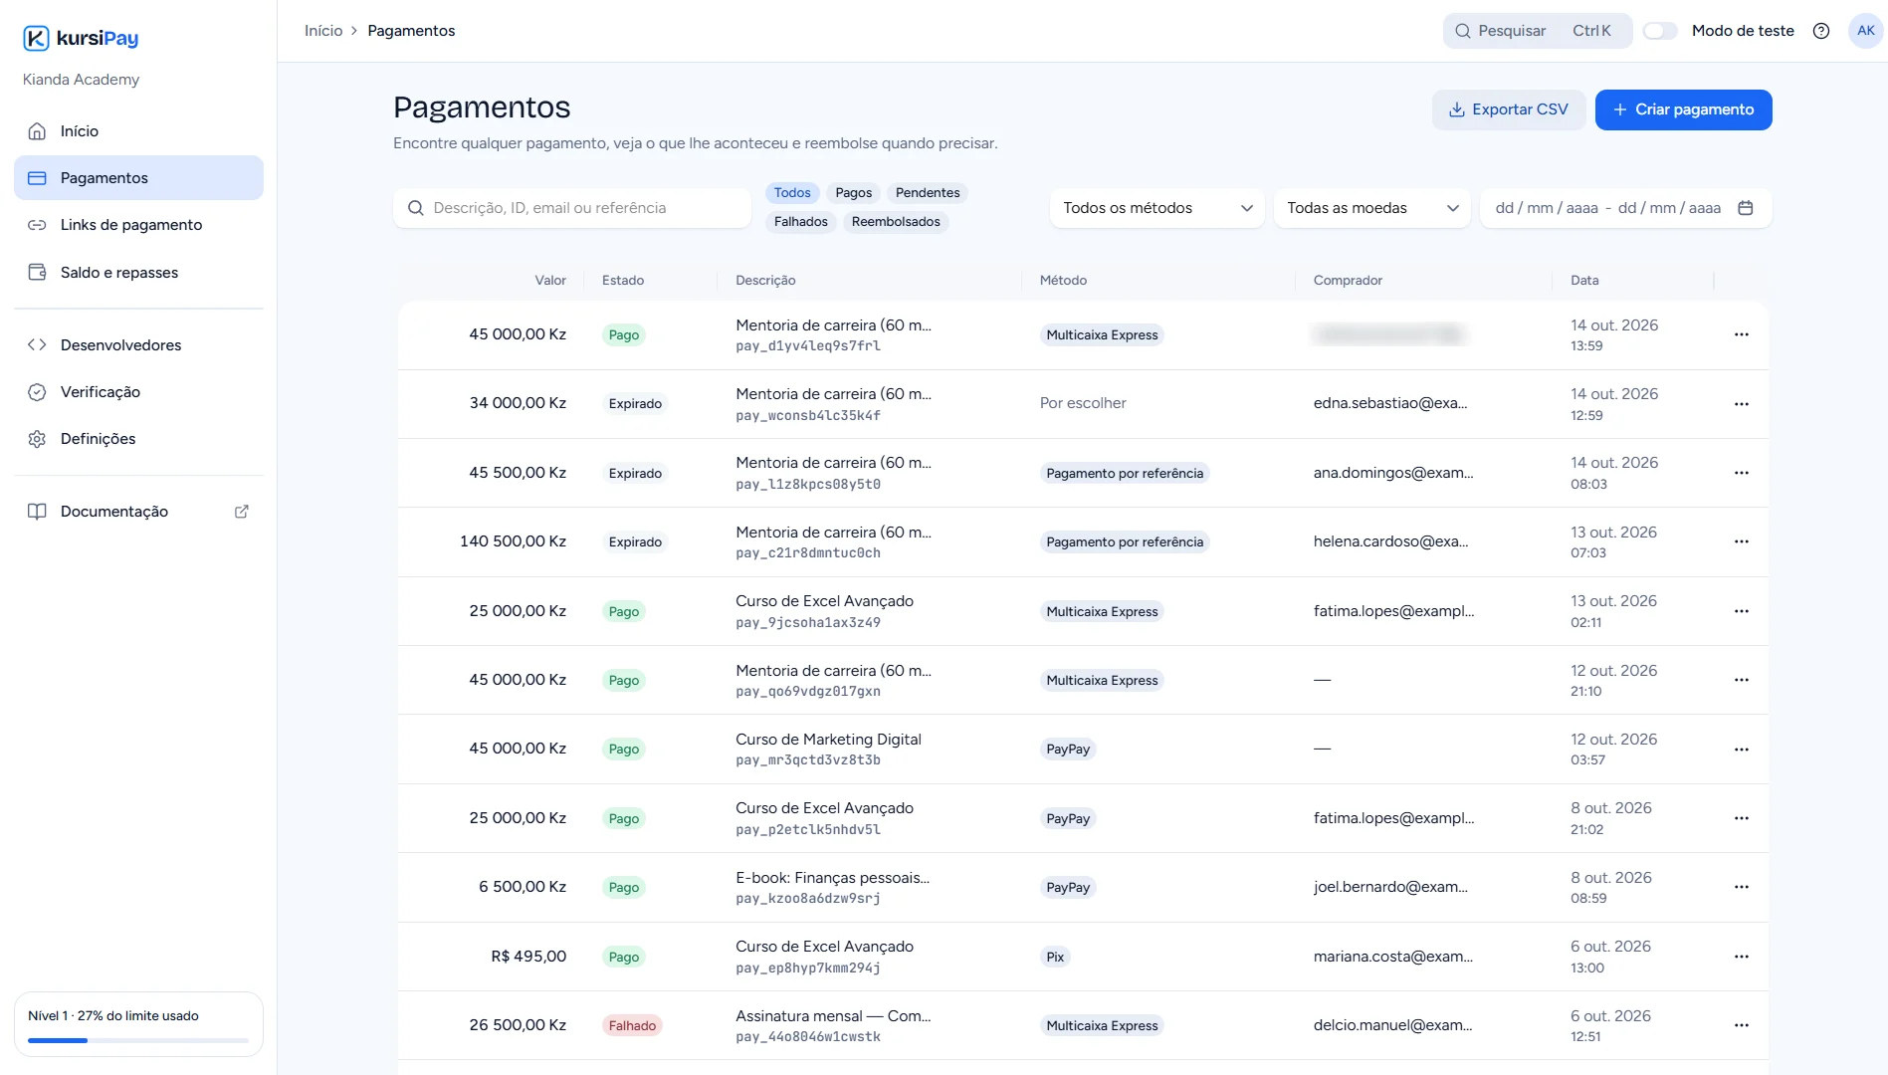The image size is (1888, 1075).
Task: Filter by Pendentes status
Action: 928,193
